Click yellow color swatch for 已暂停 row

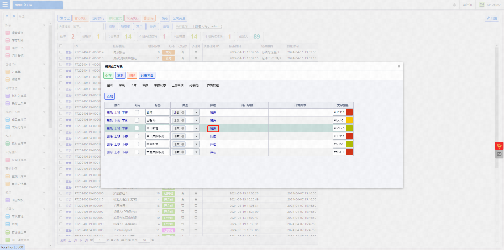[349, 120]
